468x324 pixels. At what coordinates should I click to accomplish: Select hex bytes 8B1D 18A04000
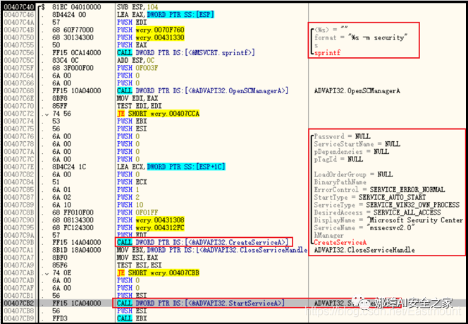click(x=76, y=250)
